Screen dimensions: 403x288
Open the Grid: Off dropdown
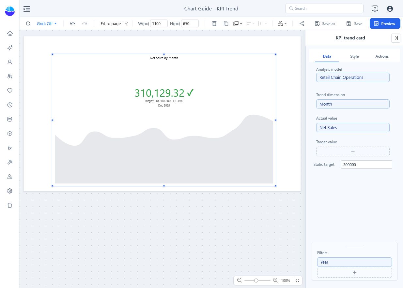click(47, 23)
